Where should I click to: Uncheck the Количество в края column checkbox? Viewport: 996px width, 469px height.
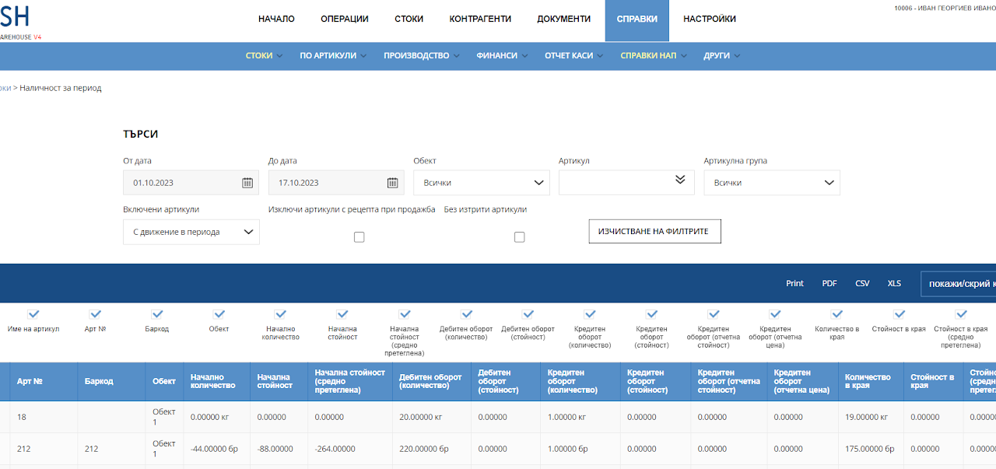[x=837, y=314]
